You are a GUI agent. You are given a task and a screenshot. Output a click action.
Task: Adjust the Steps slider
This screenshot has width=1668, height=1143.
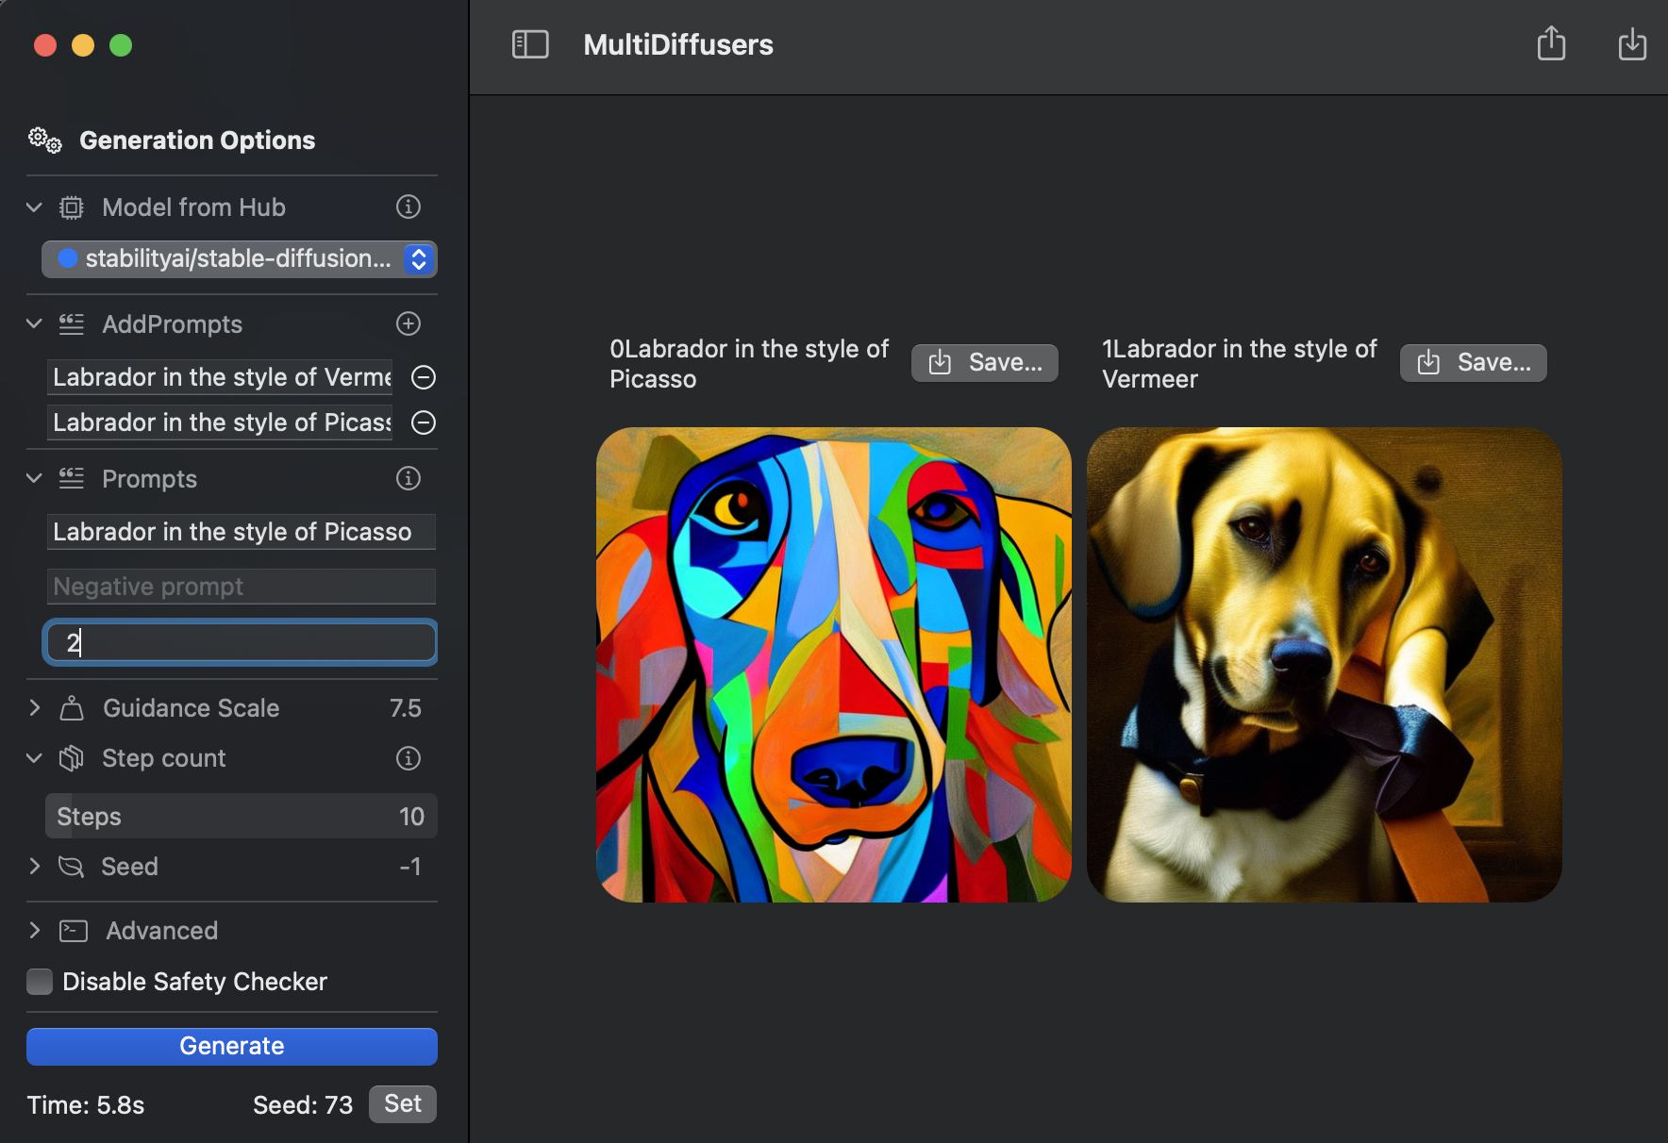click(242, 816)
